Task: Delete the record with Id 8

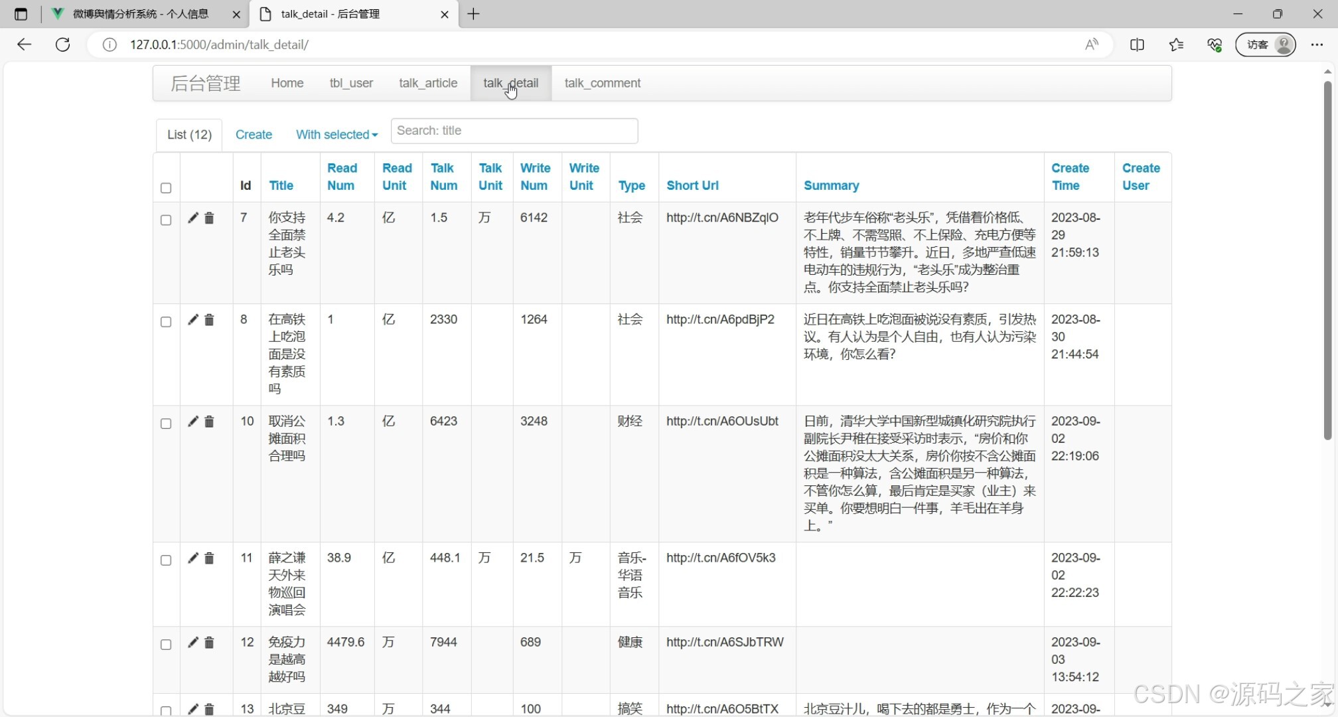Action: pyautogui.click(x=209, y=320)
